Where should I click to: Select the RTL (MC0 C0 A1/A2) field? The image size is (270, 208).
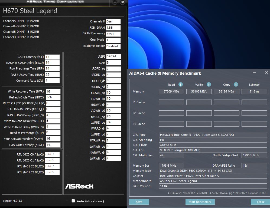(52, 154)
